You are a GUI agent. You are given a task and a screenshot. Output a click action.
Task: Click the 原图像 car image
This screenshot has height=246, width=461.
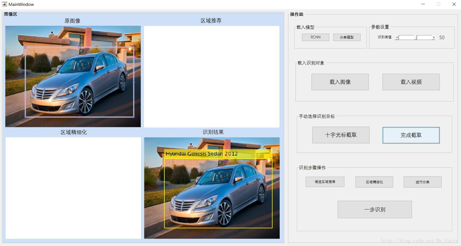[x=73, y=76]
